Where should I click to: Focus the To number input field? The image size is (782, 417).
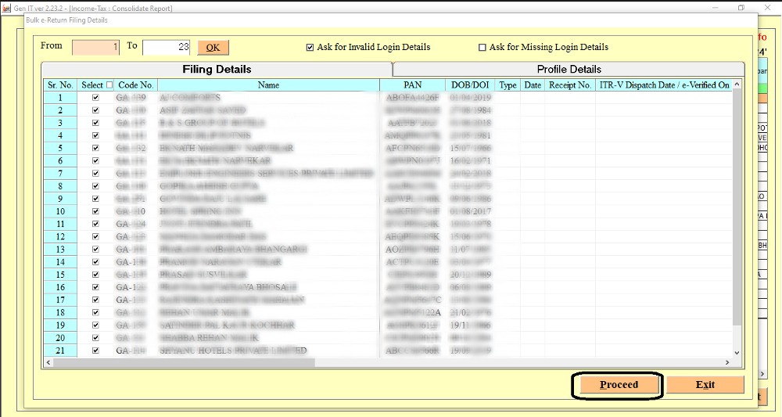coord(166,47)
